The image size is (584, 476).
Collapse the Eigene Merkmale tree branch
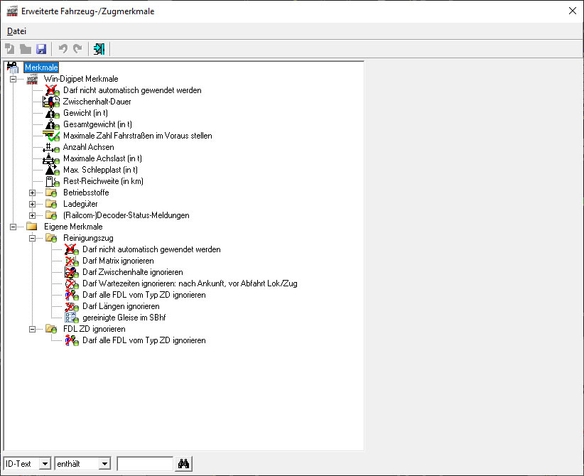(13, 227)
